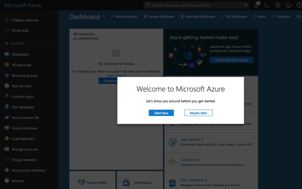This screenshot has width=302, height=189.
Task: Click the Azure Active Directory icon
Action: click(x=7, y=170)
